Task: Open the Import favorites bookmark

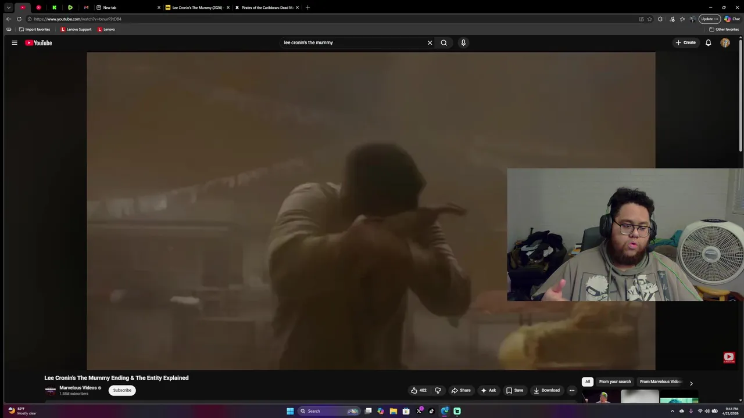Action: pyautogui.click(x=34, y=29)
